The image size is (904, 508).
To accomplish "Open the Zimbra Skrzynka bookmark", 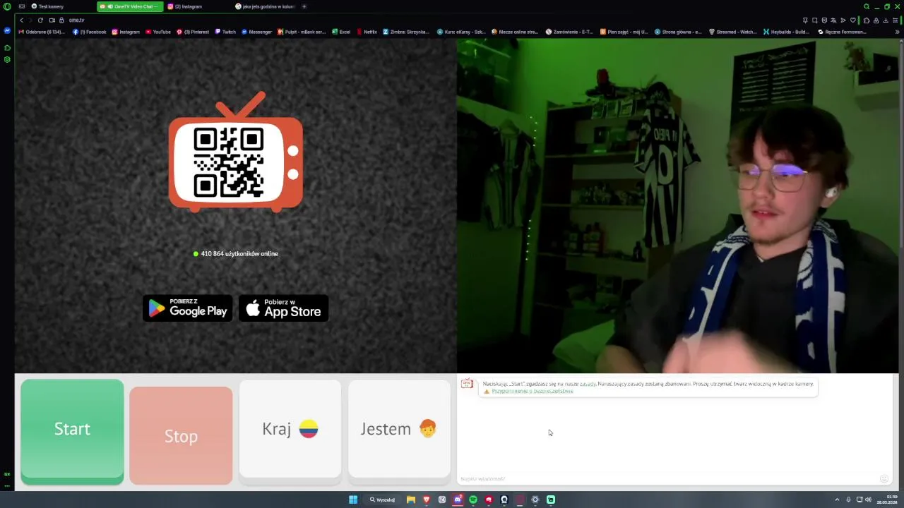I will [x=406, y=32].
